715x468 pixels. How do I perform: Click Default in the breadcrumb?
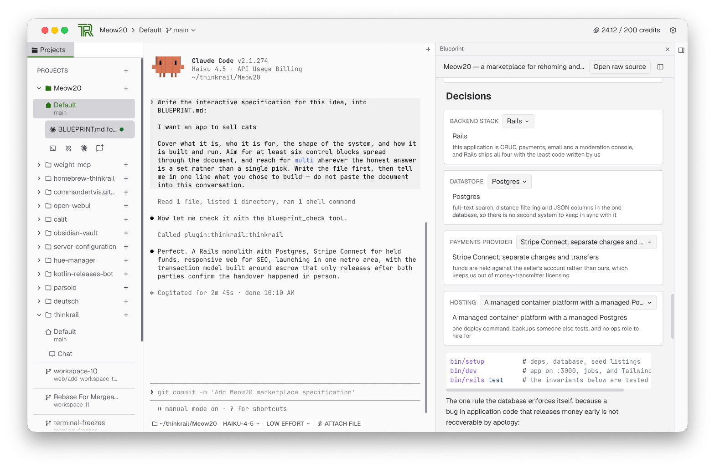(x=150, y=30)
